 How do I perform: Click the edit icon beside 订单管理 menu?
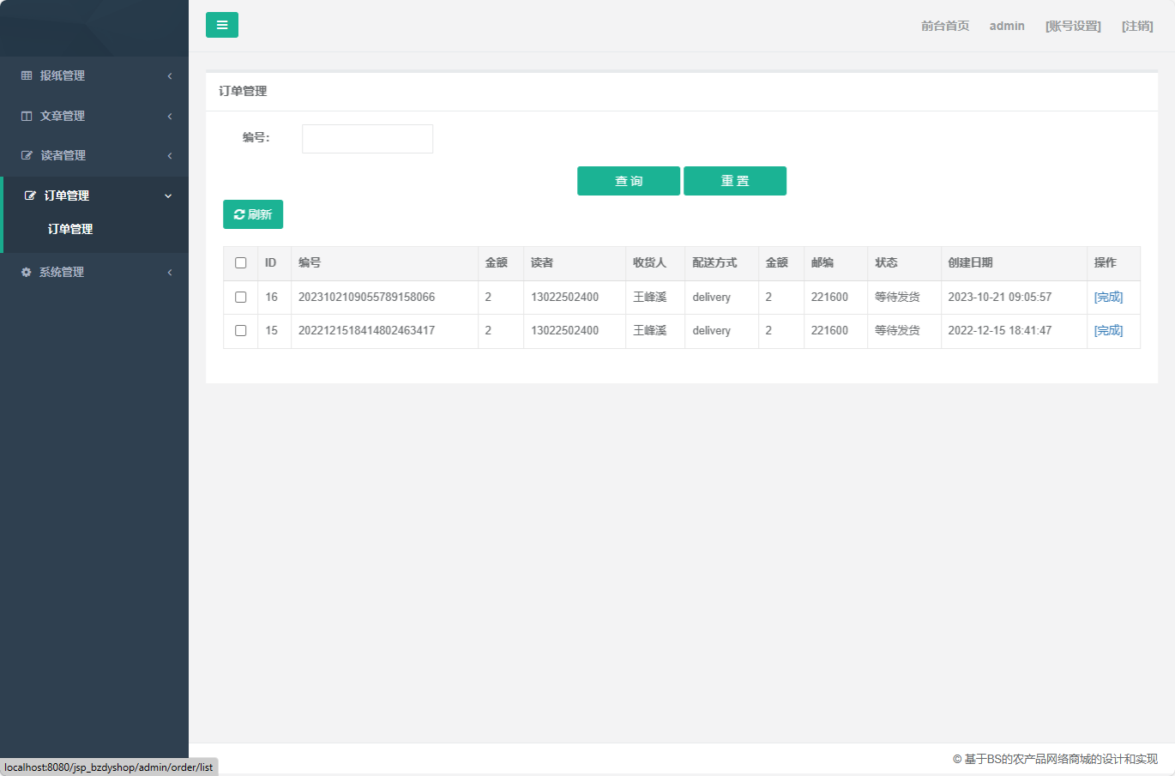(x=30, y=196)
